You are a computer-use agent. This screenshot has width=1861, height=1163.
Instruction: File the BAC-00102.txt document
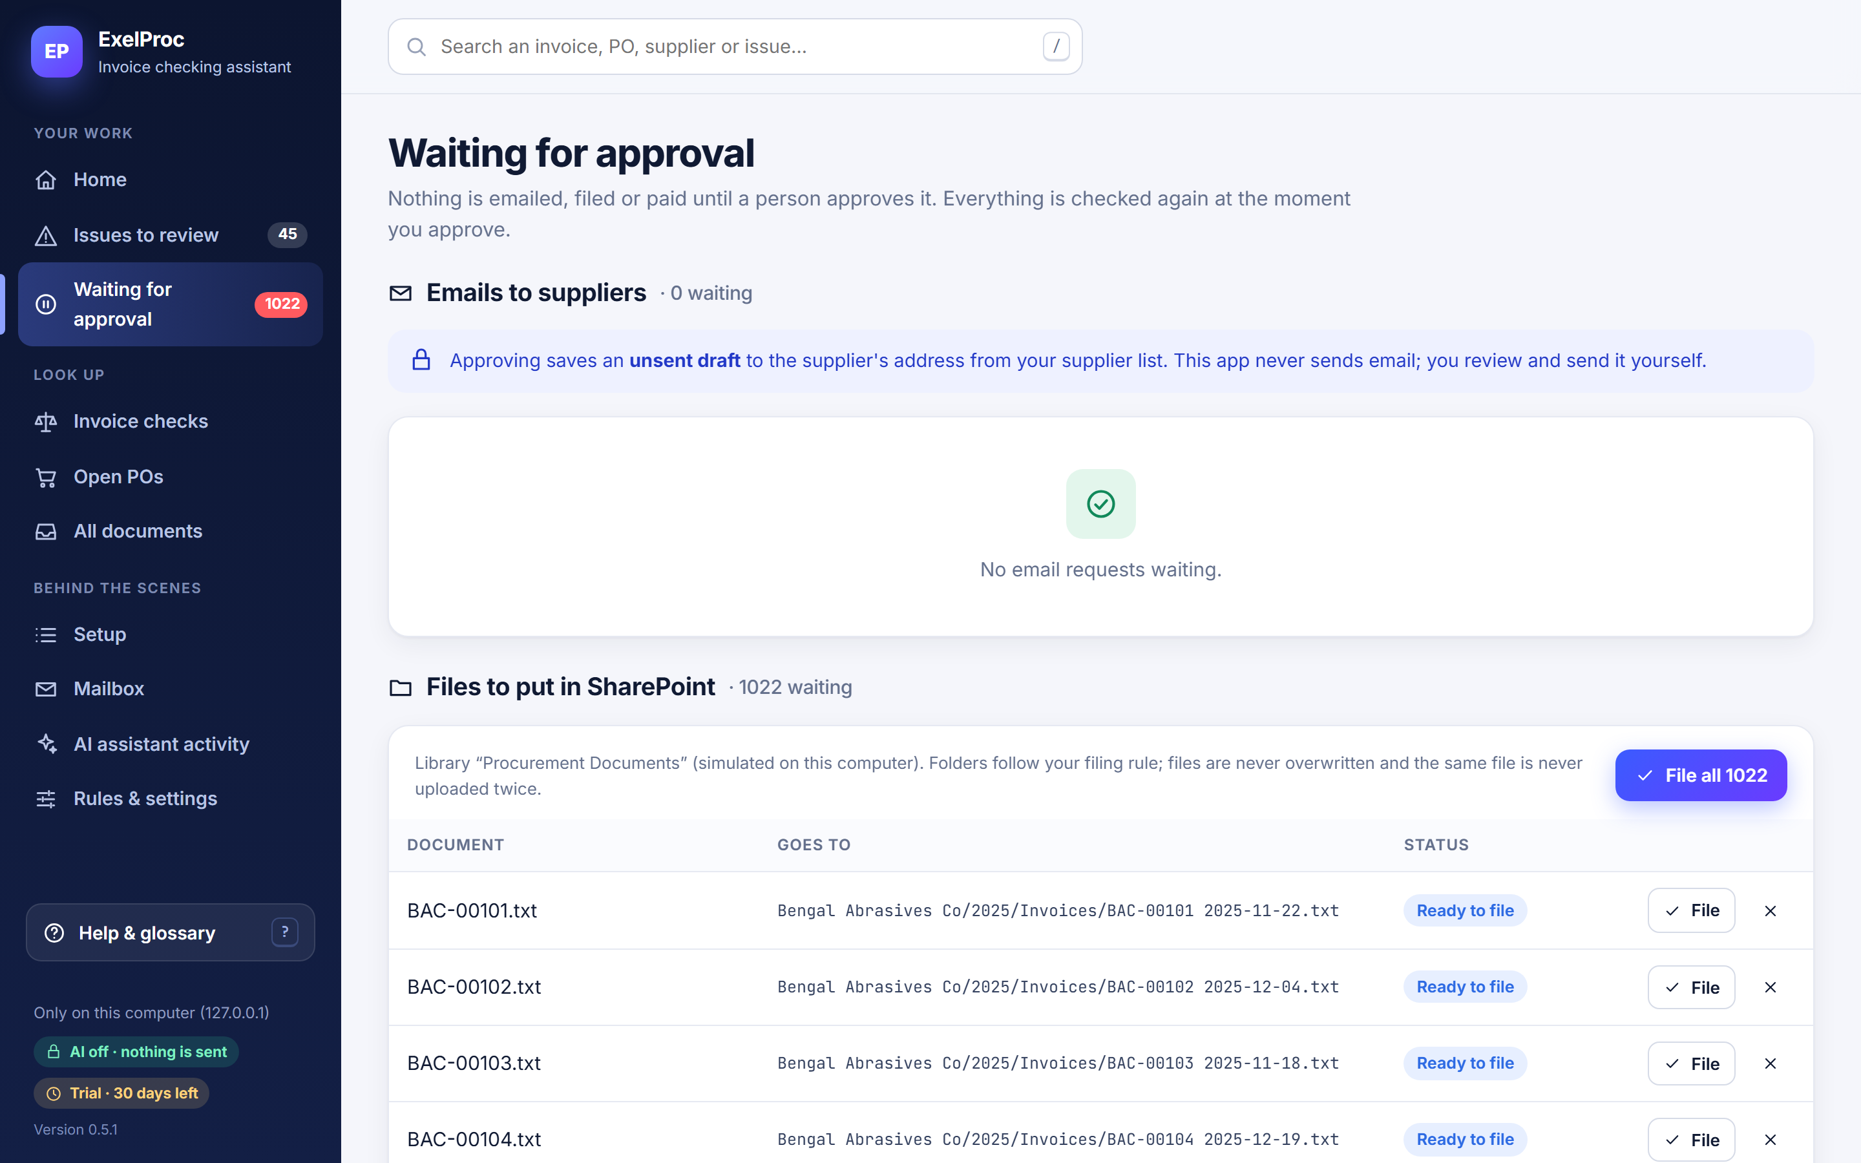click(x=1691, y=988)
